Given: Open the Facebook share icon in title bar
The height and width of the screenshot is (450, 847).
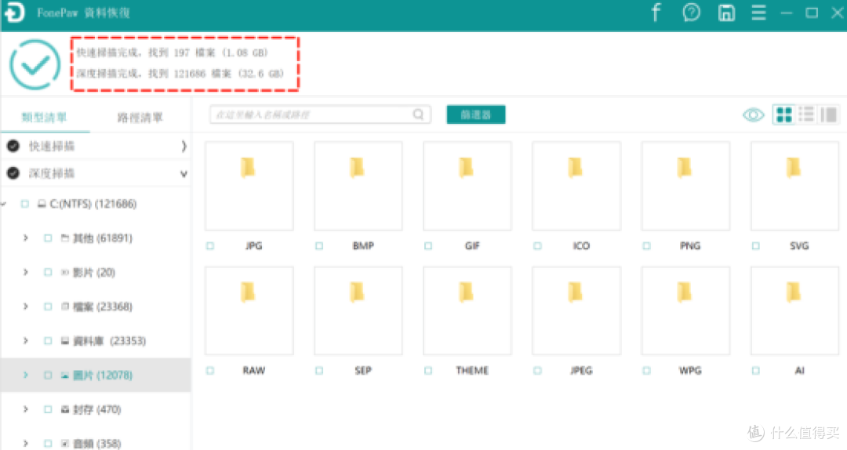Looking at the screenshot, I should [656, 12].
